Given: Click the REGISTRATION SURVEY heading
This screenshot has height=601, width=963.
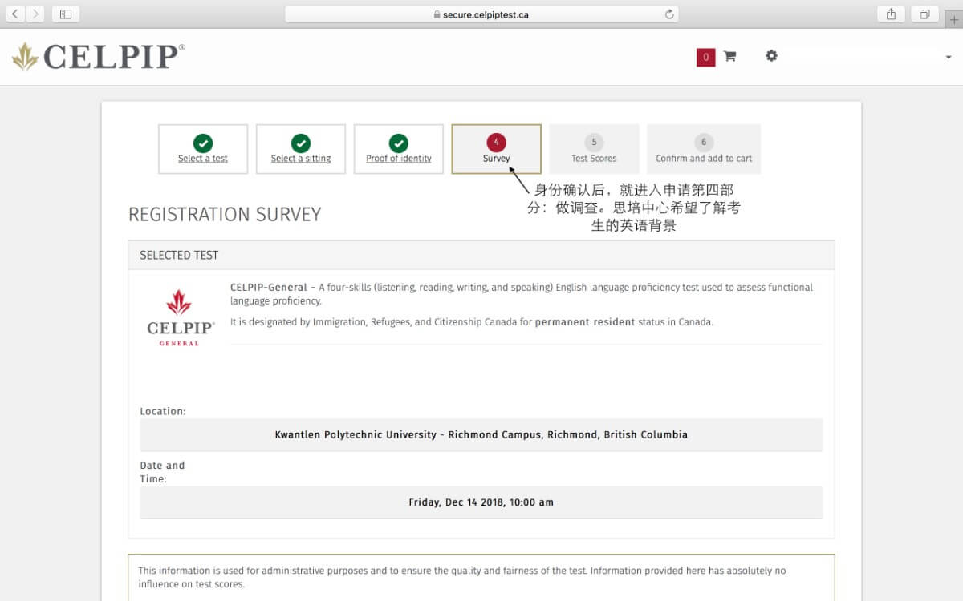Looking at the screenshot, I should click(225, 215).
